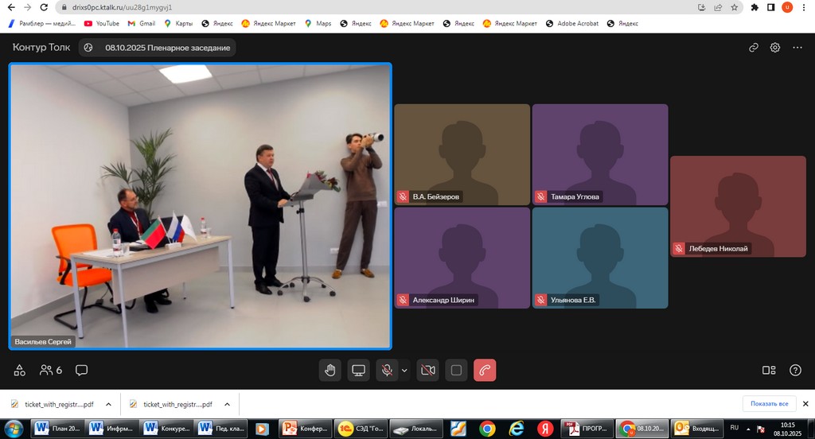Image resolution: width=815 pixels, height=439 pixels.
Task: Open the three-dot more options menu
Action: tap(797, 48)
